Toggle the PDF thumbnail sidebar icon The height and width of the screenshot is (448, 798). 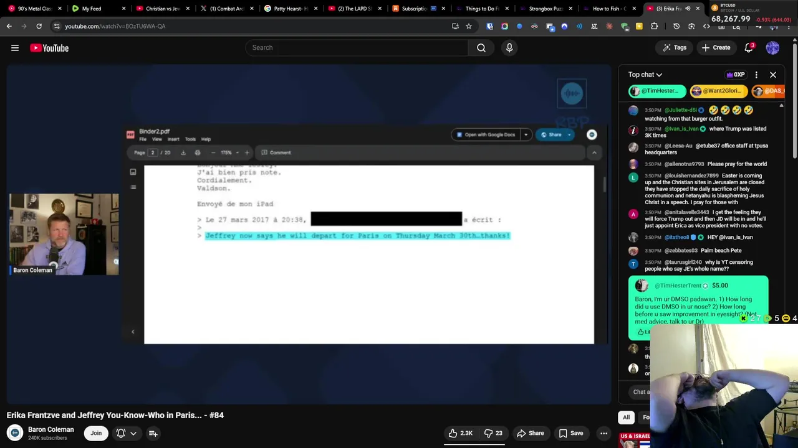[x=133, y=172]
